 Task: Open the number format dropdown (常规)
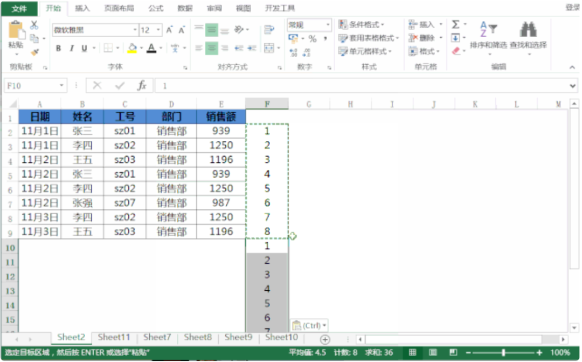(x=328, y=25)
